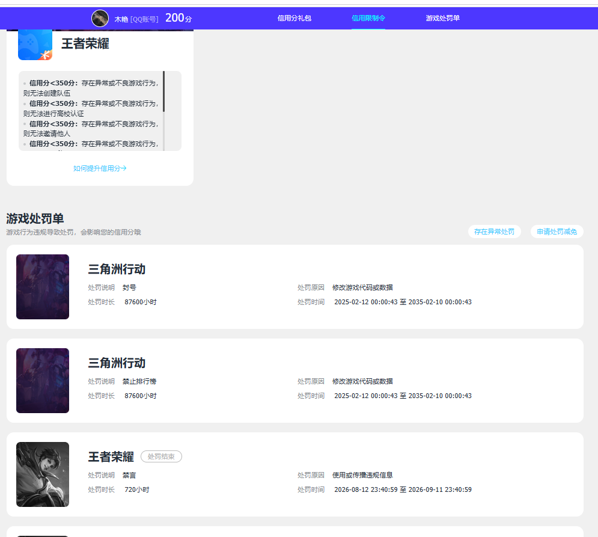Click the 处罚结束 status badge
The width and height of the screenshot is (598, 537).
161,456
